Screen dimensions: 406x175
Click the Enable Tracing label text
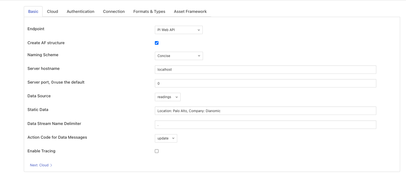click(41, 151)
